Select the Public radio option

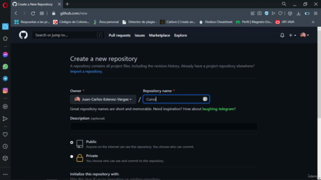pos(72,142)
